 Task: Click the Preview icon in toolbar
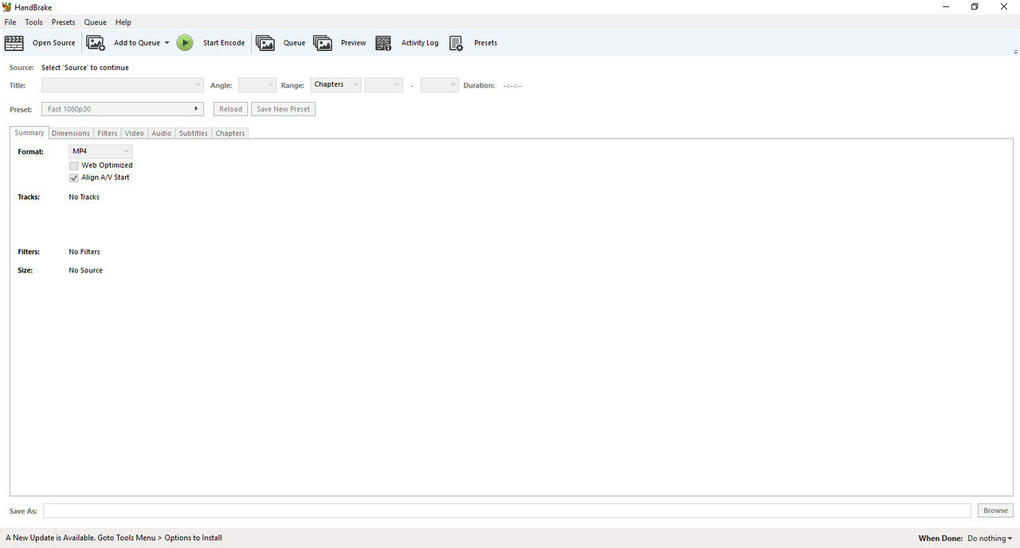click(323, 43)
